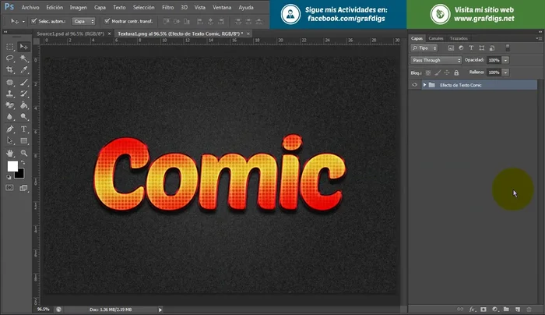
Task: Select the Lasso tool
Action: (x=9, y=58)
